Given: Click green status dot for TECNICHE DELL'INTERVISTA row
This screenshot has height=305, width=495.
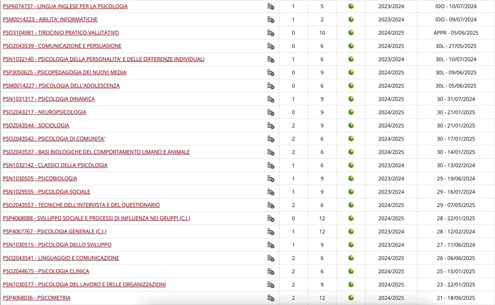Looking at the screenshot, I should [351, 205].
